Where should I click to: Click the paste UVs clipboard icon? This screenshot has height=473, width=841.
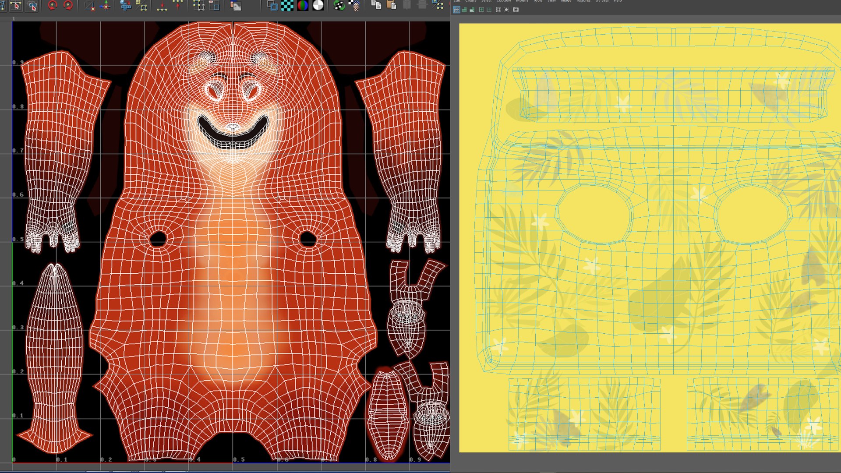tap(392, 5)
